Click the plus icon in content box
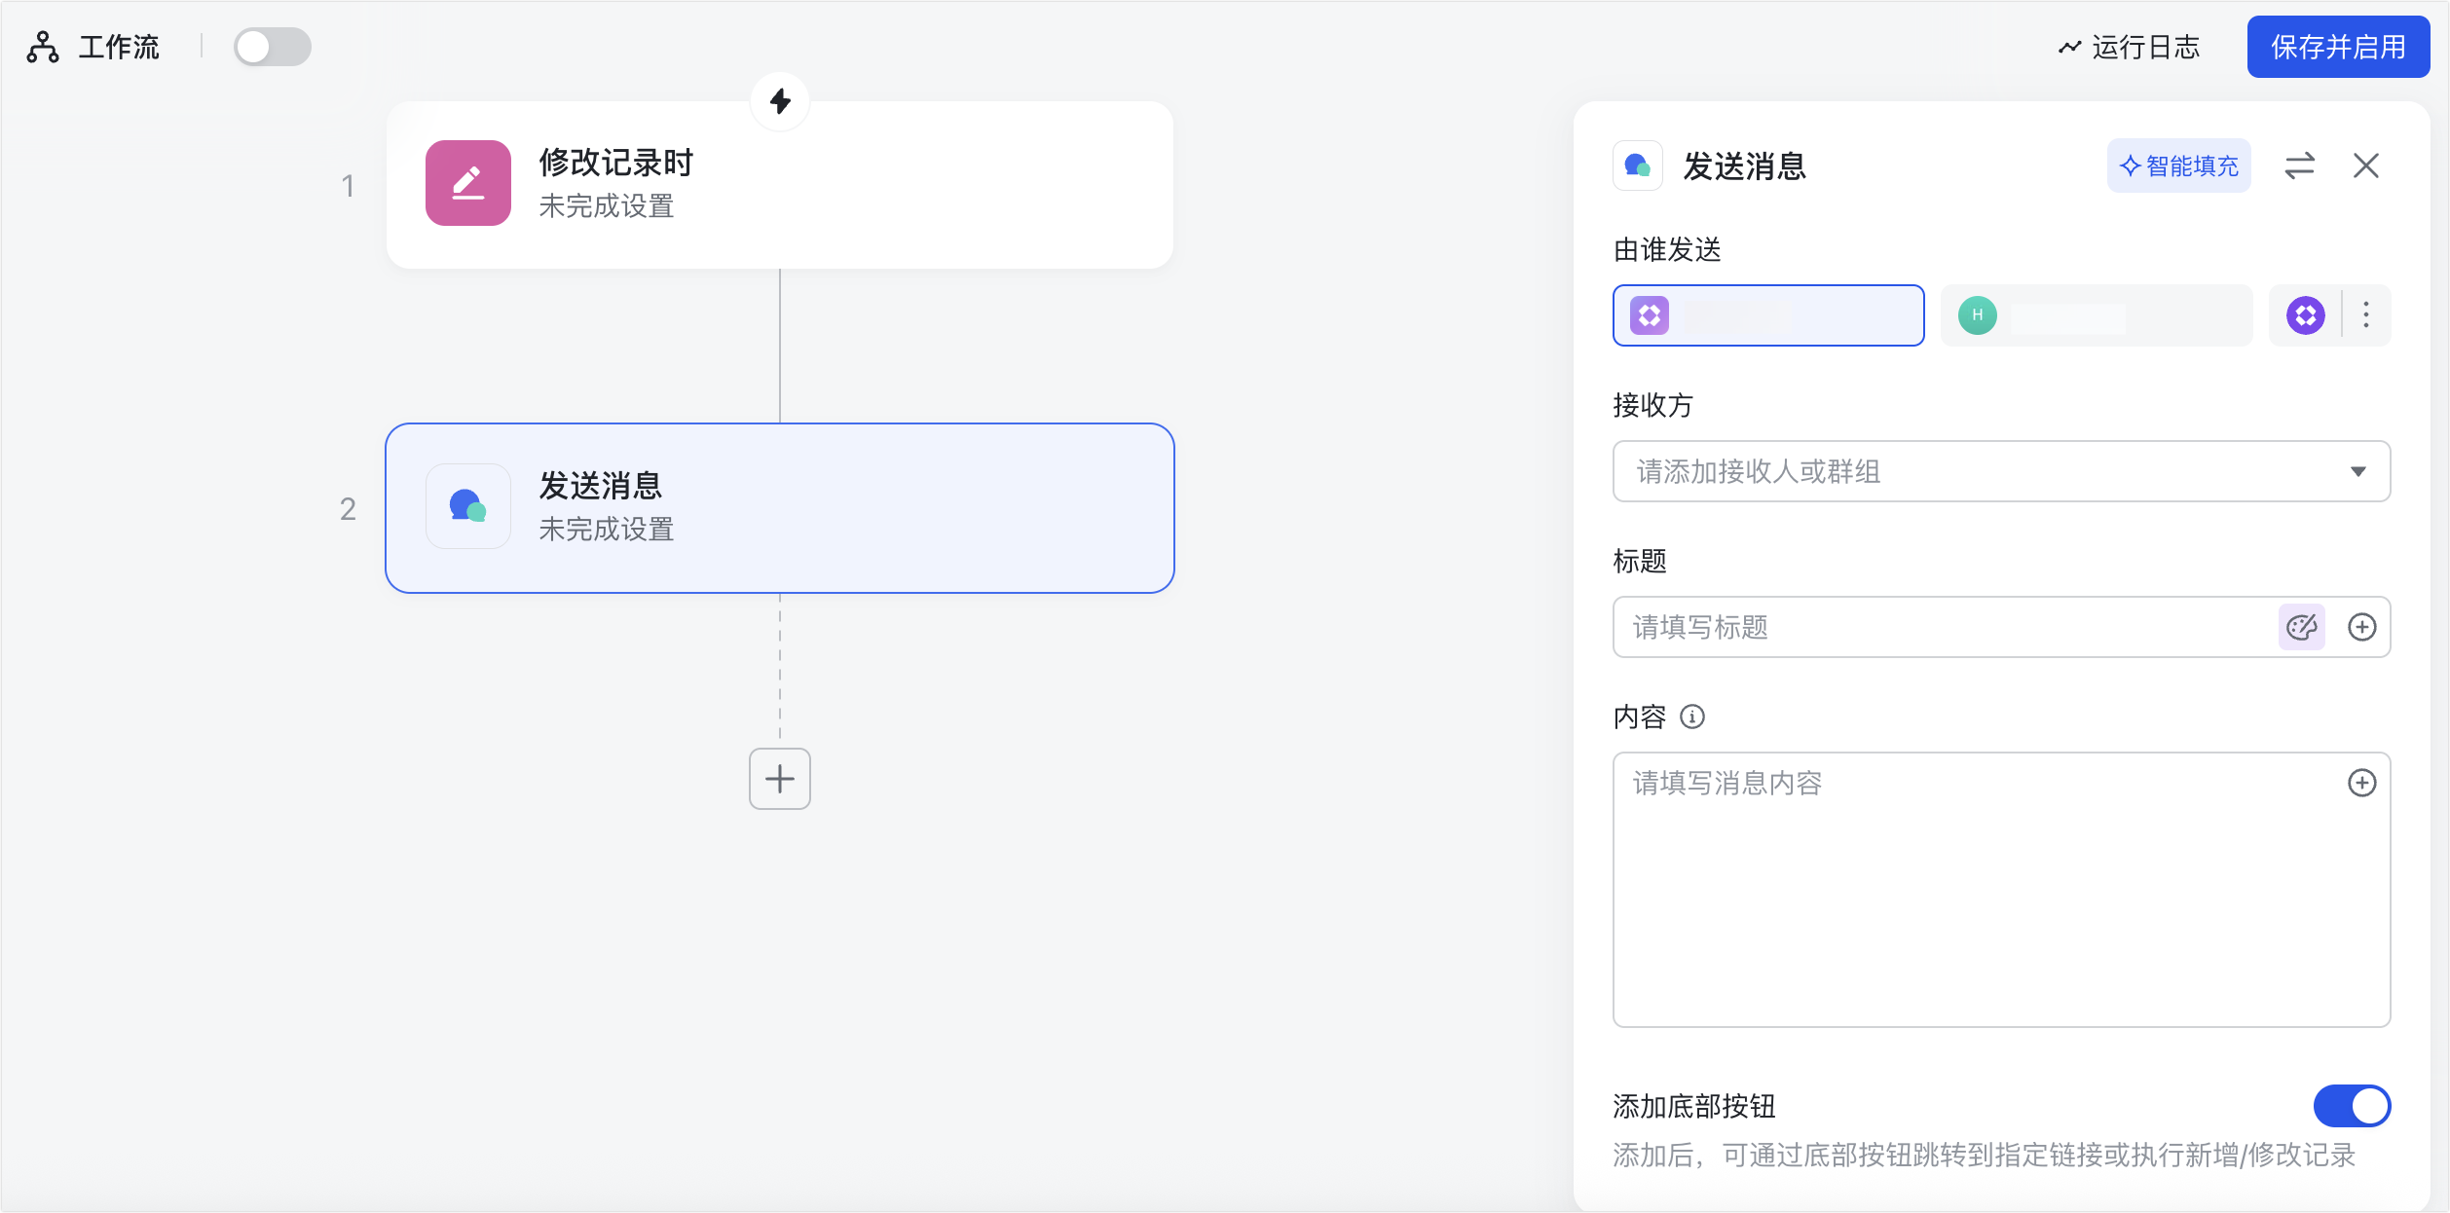Image resolution: width=2450 pixels, height=1213 pixels. 2362,783
